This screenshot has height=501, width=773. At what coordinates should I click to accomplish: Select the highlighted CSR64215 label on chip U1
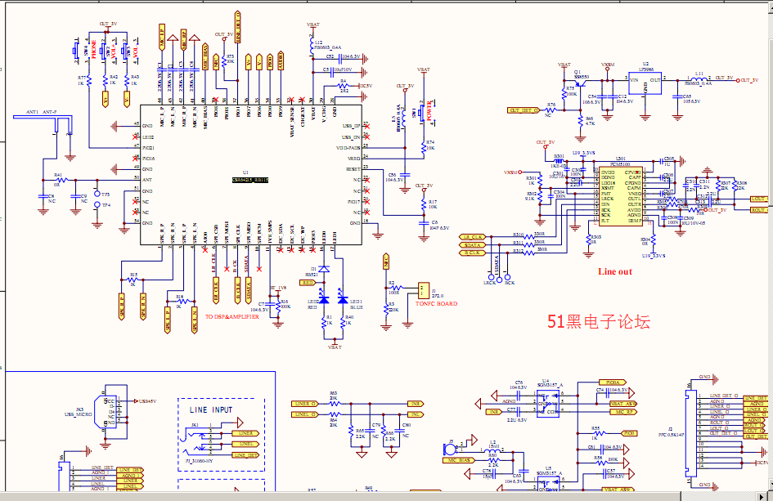pyautogui.click(x=250, y=181)
